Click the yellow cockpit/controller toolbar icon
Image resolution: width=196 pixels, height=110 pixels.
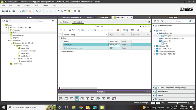tap(69, 11)
